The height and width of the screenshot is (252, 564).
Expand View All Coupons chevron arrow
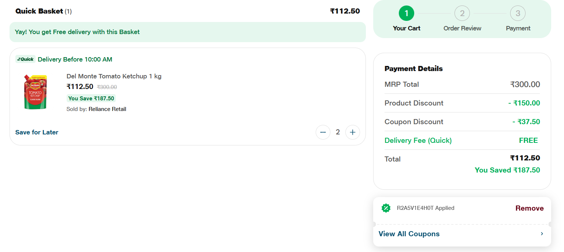[x=542, y=234]
